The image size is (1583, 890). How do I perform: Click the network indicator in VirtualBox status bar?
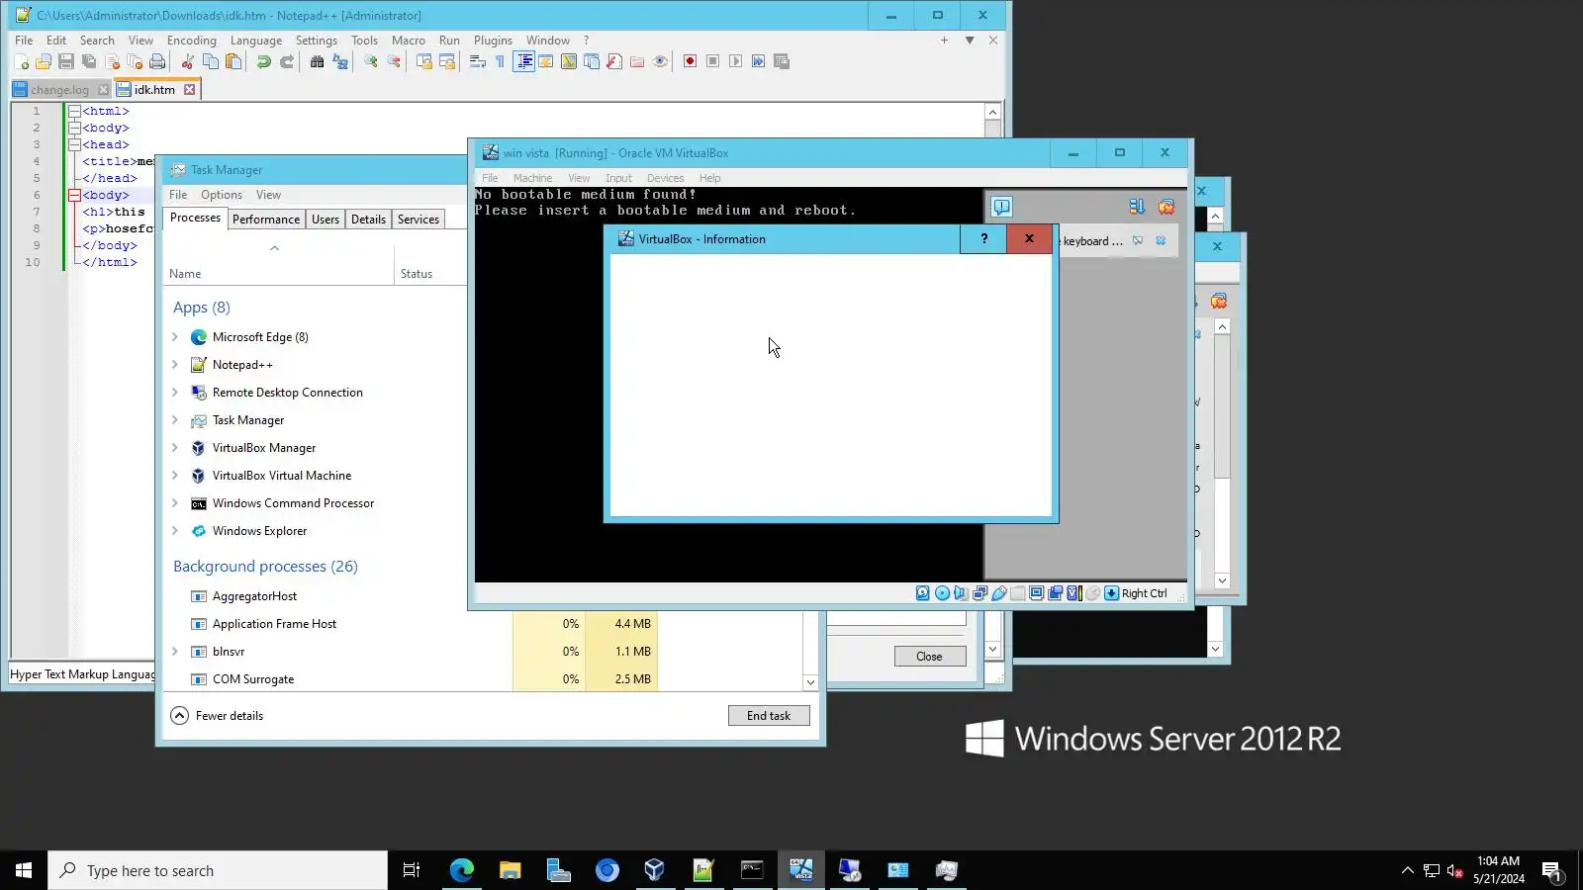coord(979,593)
